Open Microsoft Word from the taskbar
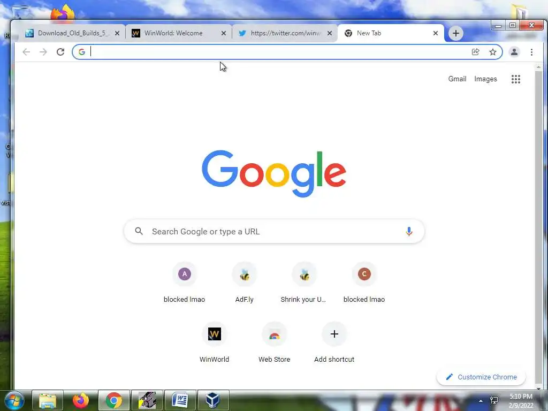 click(x=180, y=400)
